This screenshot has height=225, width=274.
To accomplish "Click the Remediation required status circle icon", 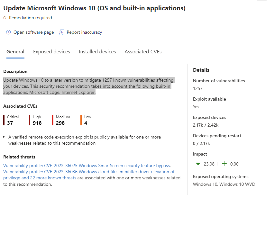I will pos(5,18).
